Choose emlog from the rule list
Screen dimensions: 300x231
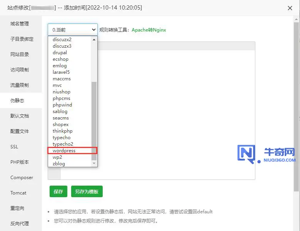click(x=70, y=66)
